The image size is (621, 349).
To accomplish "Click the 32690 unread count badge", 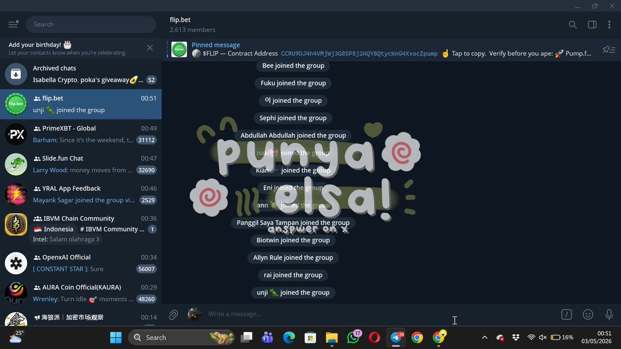I will (146, 170).
